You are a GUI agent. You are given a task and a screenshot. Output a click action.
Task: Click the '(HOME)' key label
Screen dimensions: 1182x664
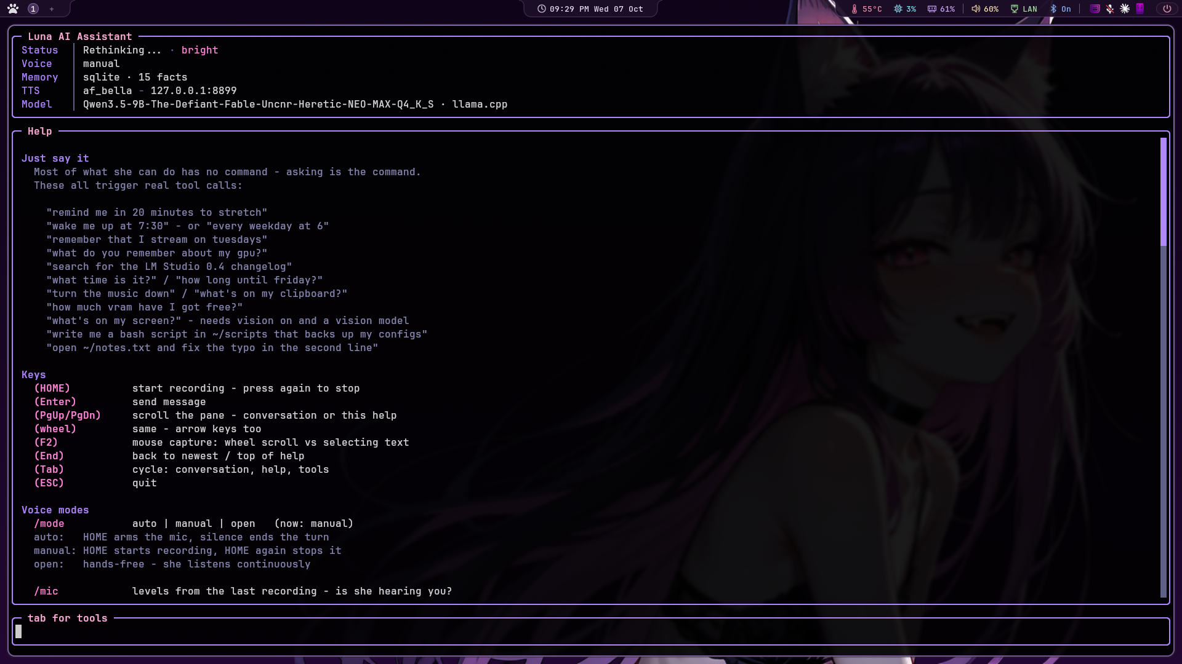pos(52,389)
